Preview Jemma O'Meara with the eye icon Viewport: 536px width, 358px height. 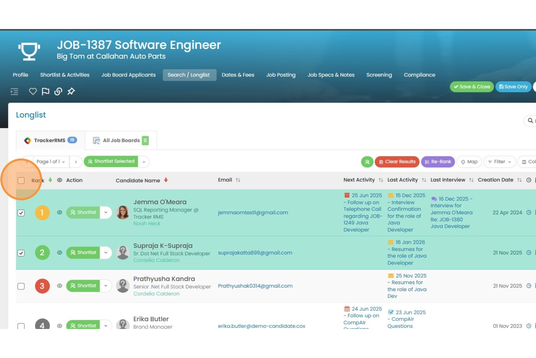coord(59,213)
